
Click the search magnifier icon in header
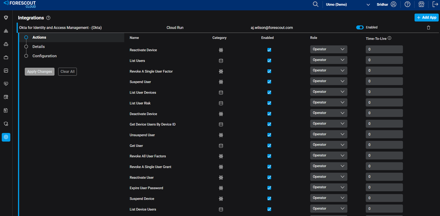click(x=316, y=4)
